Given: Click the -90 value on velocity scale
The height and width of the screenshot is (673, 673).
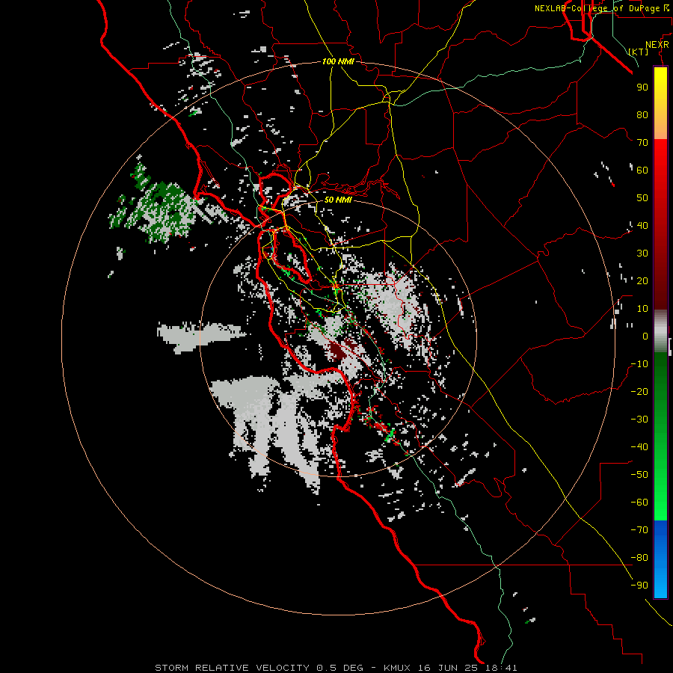Looking at the screenshot, I should (639, 585).
